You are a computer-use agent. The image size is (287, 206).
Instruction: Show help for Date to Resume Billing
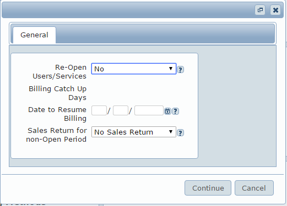[x=175, y=111]
